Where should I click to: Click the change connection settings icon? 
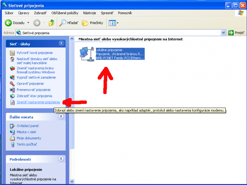pos(12,102)
